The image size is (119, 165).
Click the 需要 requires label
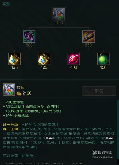click(x=7, y=4)
